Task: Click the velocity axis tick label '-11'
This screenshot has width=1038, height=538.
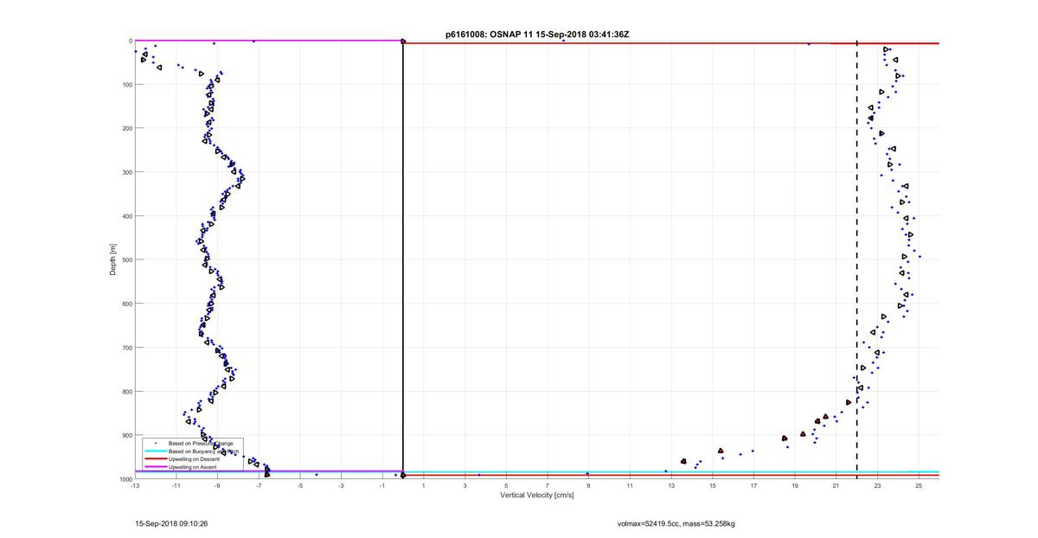Action: (176, 486)
